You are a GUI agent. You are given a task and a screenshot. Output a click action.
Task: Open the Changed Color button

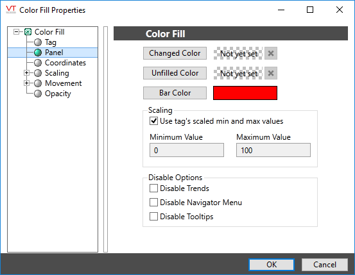tap(175, 53)
